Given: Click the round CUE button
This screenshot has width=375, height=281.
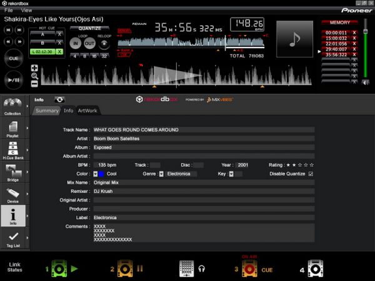Looking at the screenshot, I should (14, 58).
